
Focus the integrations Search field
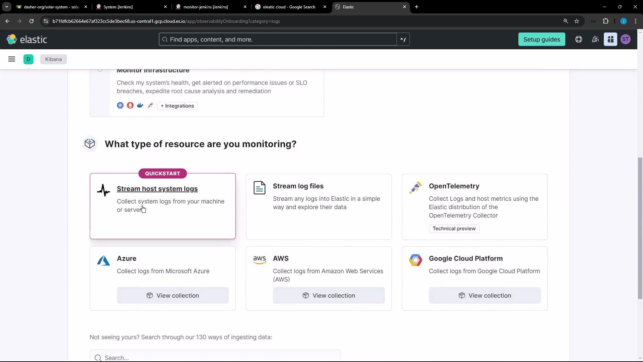tap(215, 356)
